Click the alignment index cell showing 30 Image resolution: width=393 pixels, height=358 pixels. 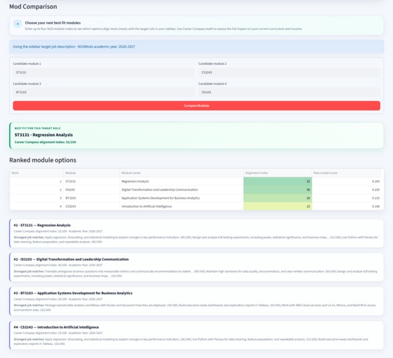tap(277, 189)
